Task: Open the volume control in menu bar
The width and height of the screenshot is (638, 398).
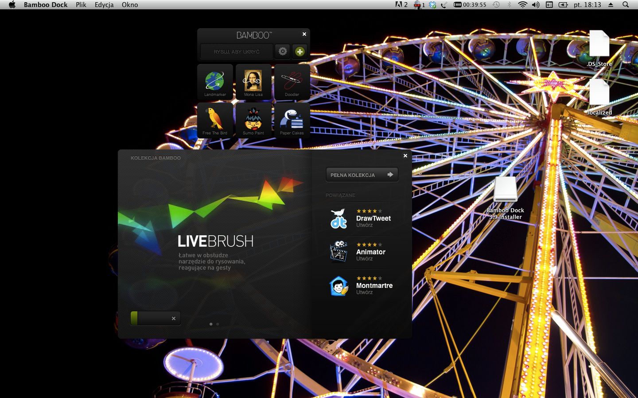Action: tap(536, 5)
